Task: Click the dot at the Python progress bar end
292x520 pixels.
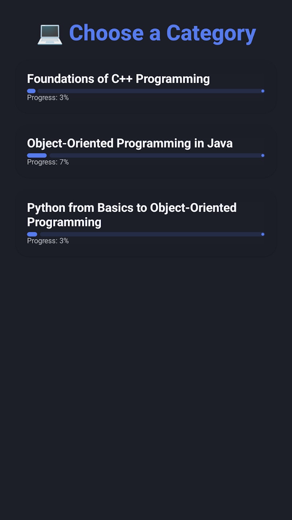Action: pos(262,234)
